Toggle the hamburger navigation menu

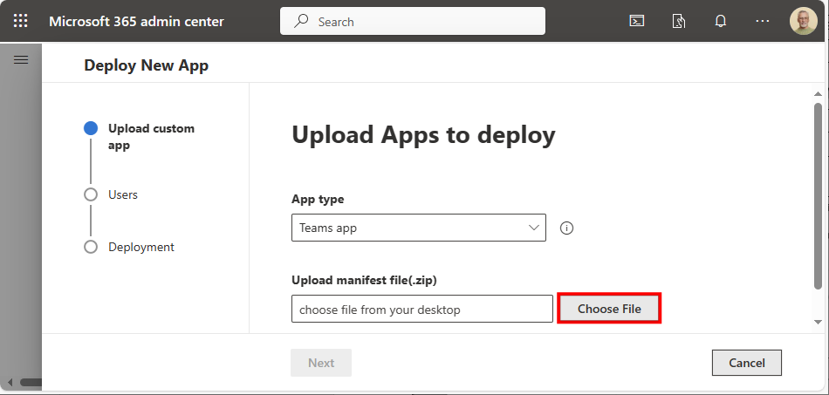[21, 59]
